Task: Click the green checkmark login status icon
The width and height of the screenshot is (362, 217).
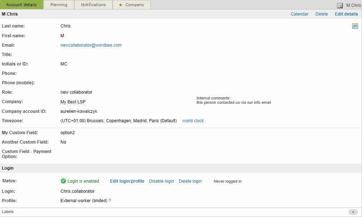Action: click(63, 181)
